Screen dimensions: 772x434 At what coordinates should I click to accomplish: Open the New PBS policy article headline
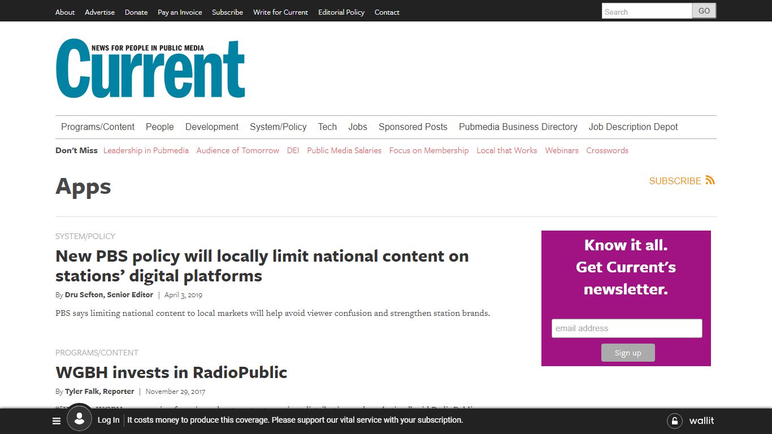click(262, 266)
